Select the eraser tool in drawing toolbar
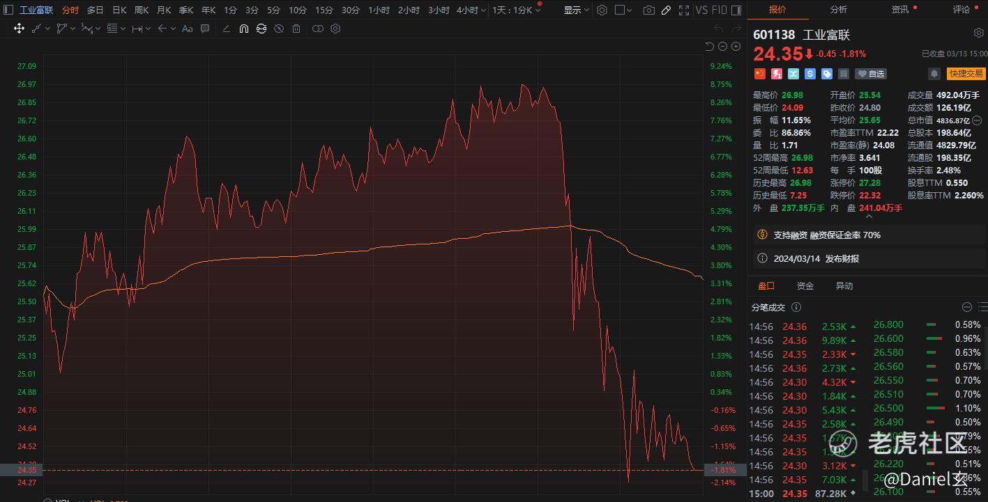Screen dimensions: 988x502 [226, 29]
